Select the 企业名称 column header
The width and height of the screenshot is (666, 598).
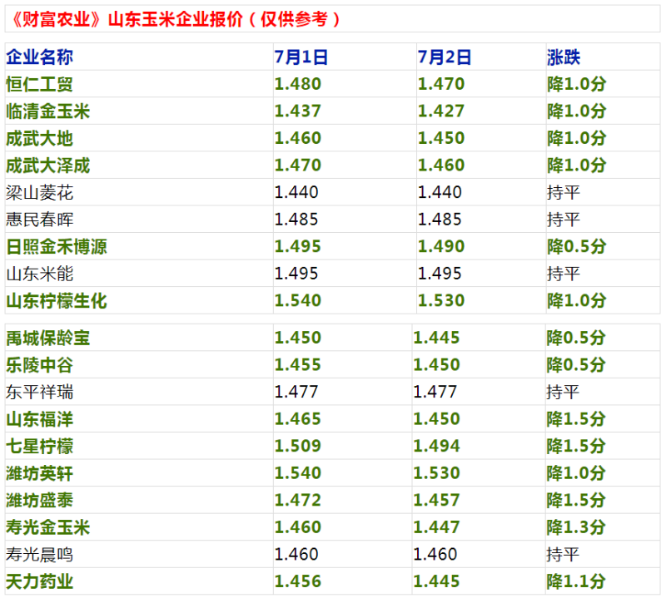click(x=39, y=57)
